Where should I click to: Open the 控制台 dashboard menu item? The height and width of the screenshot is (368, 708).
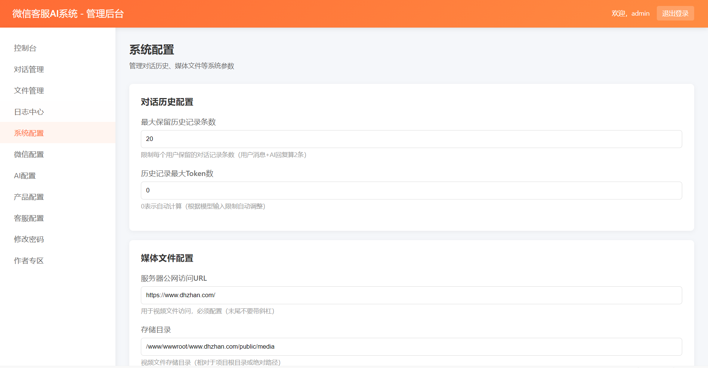point(25,48)
